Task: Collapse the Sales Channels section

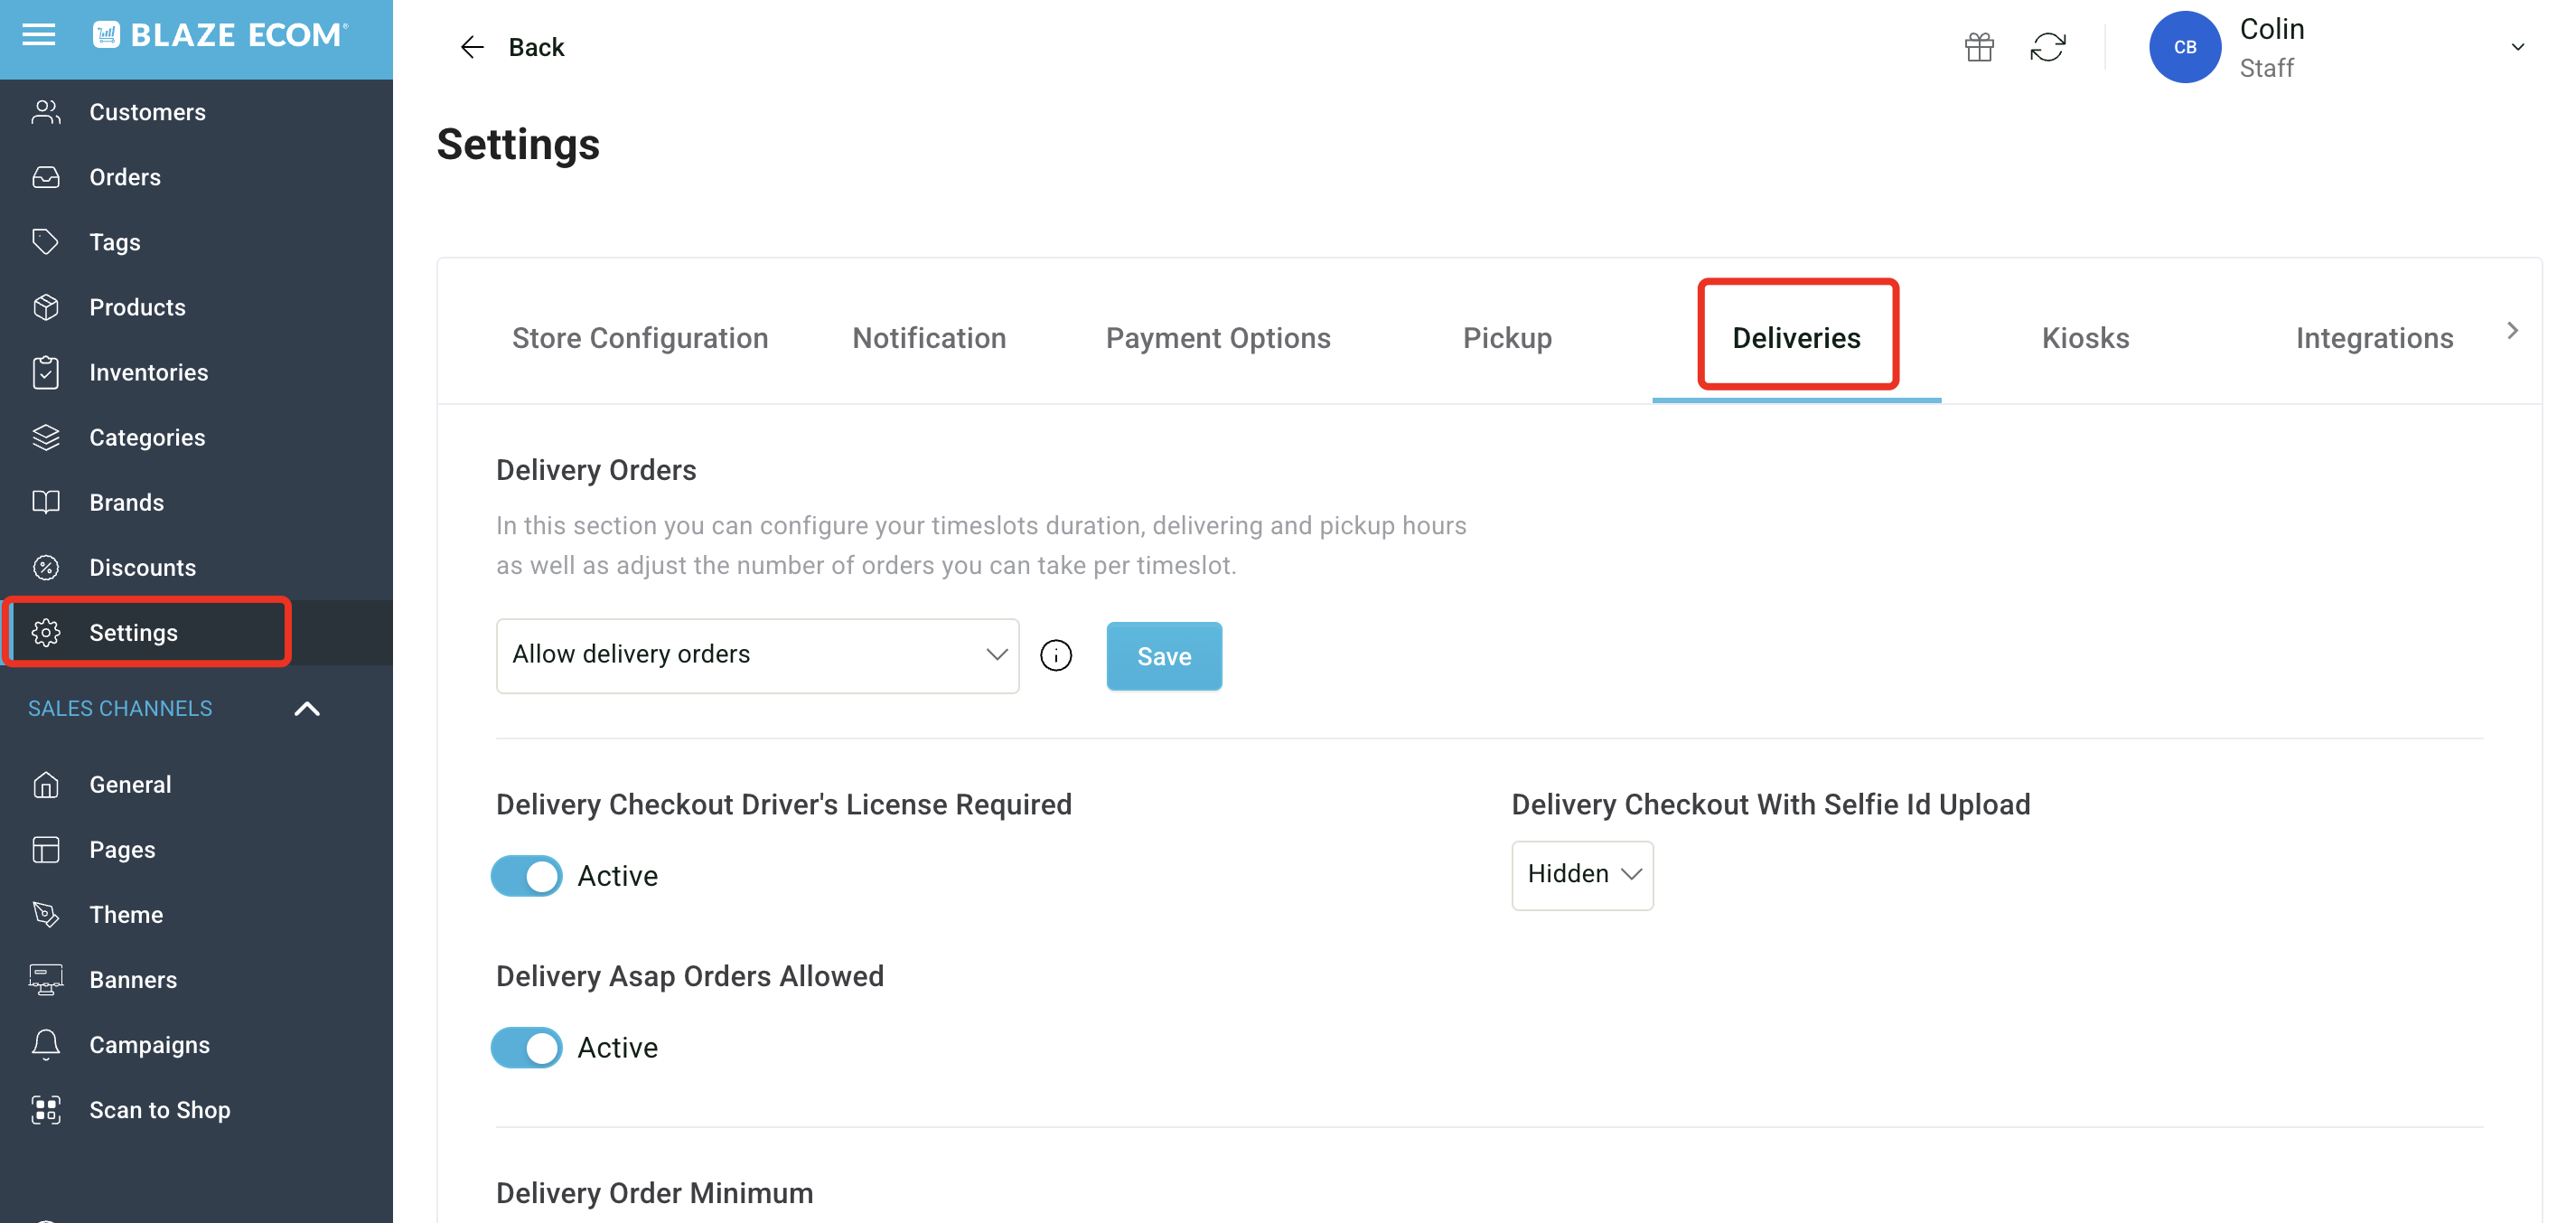Action: [x=307, y=709]
